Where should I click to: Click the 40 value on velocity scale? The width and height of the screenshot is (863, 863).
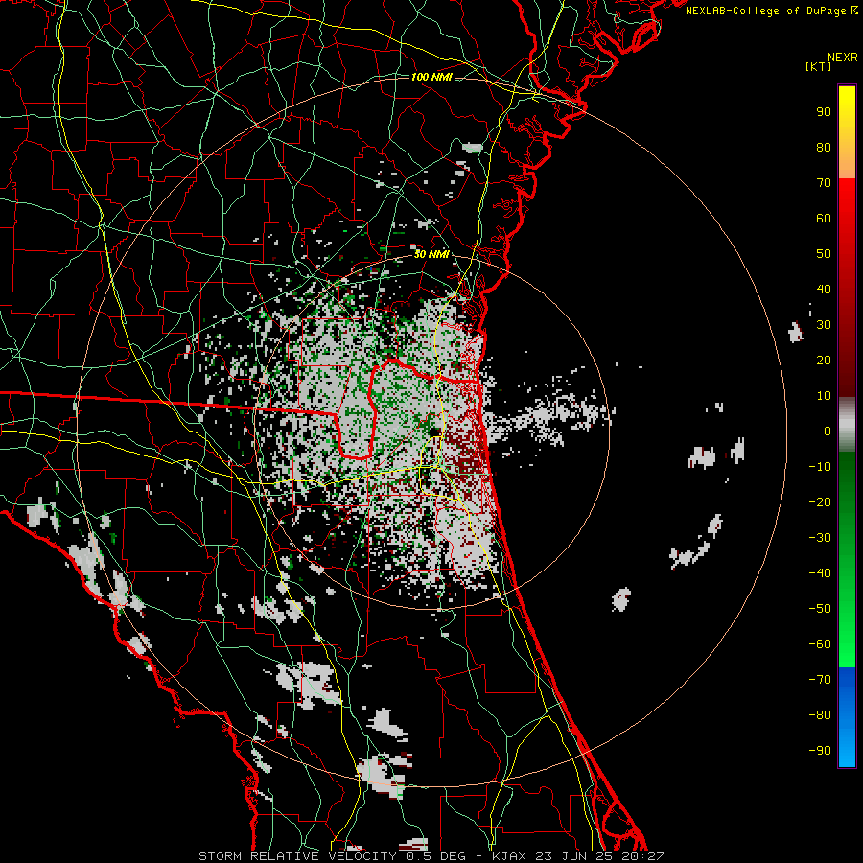point(824,290)
